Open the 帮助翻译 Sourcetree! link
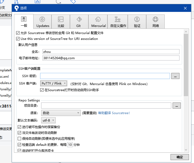 point(114,113)
